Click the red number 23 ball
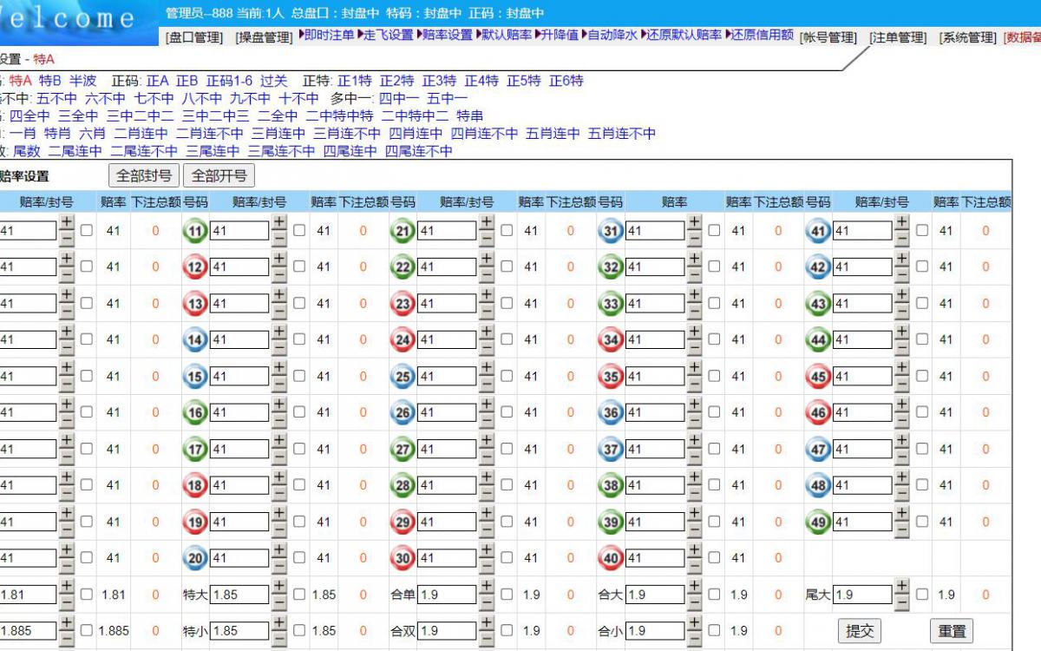This screenshot has height=651, width=1041. tap(403, 304)
